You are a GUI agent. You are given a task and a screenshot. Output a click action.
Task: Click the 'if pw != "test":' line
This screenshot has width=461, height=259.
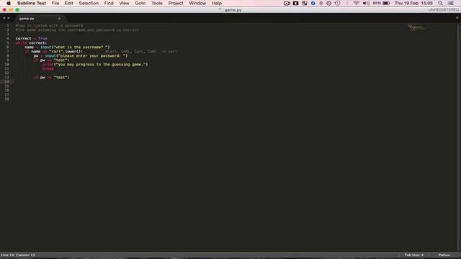pos(51,77)
